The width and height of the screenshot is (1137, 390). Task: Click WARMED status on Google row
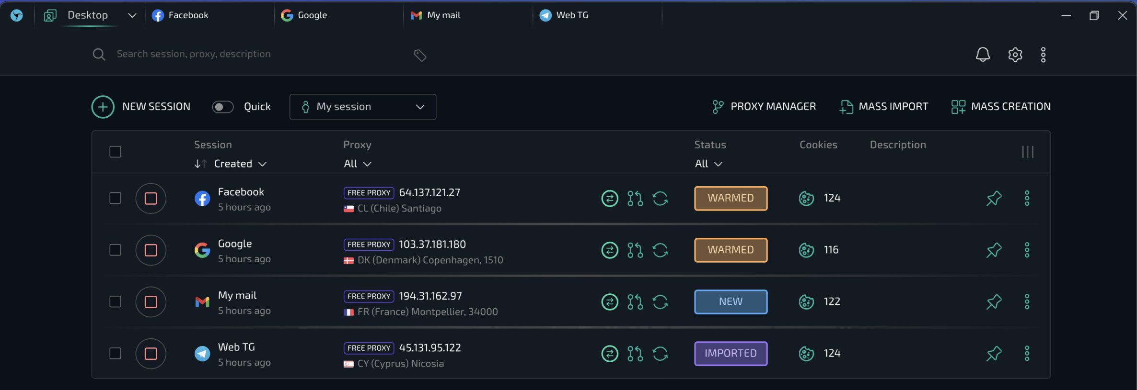click(x=731, y=250)
